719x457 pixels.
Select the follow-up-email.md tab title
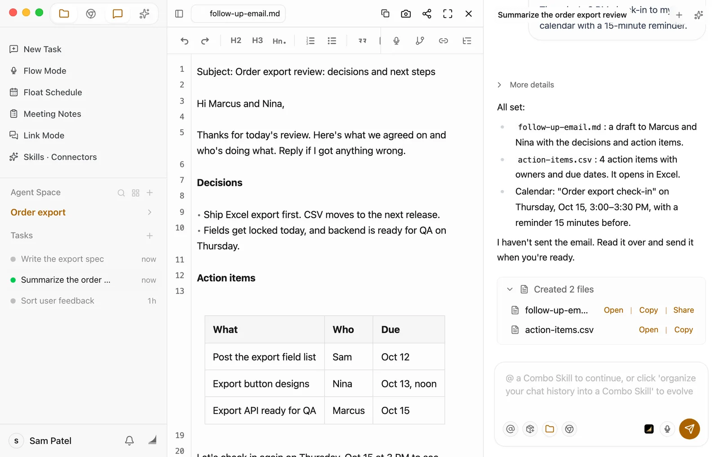244,13
